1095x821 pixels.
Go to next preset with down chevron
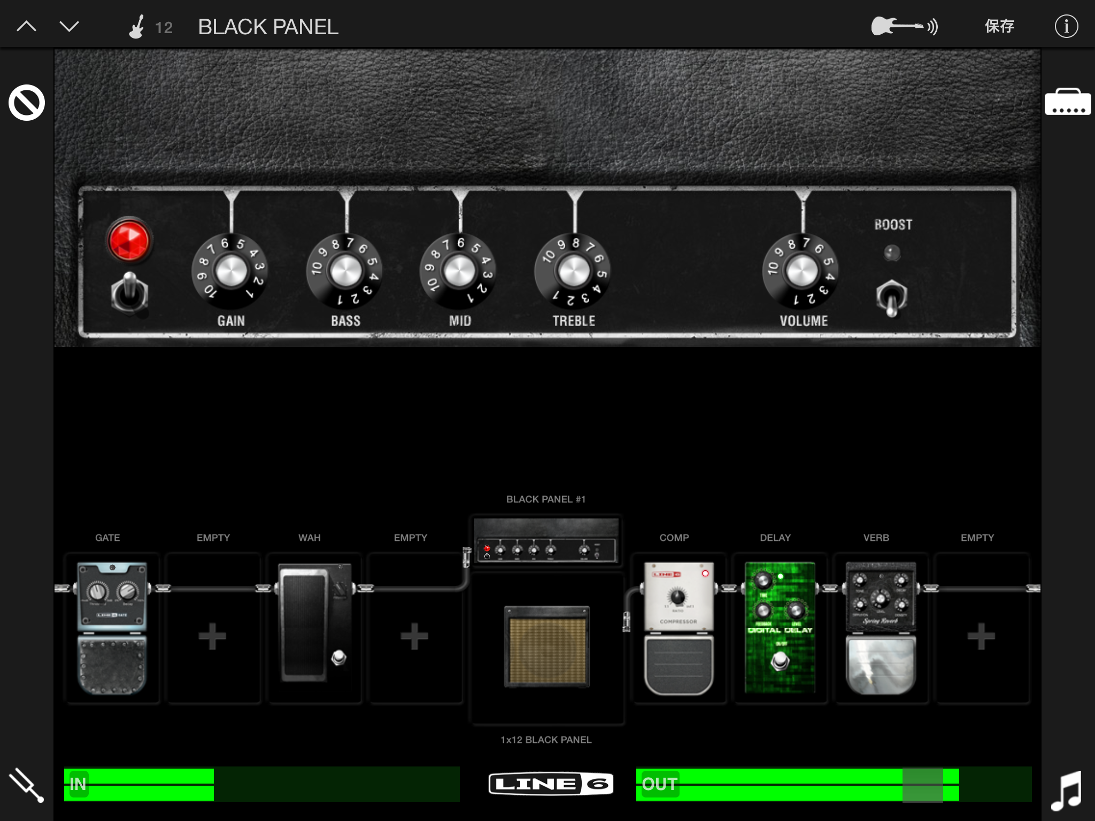tap(69, 26)
